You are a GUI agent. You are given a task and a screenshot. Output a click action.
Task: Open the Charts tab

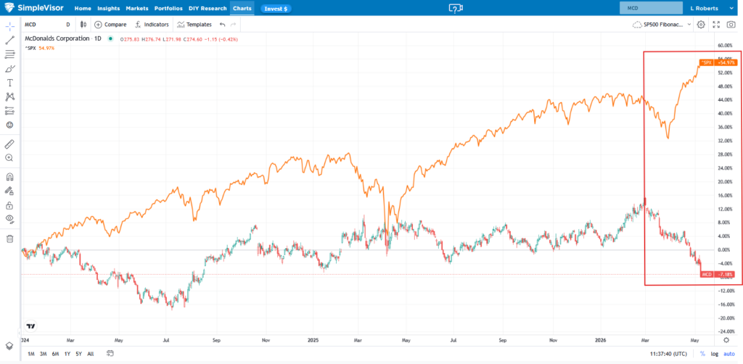(x=242, y=9)
